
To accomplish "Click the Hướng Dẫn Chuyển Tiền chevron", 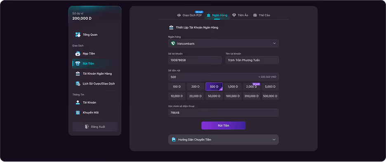I will pos(274,140).
